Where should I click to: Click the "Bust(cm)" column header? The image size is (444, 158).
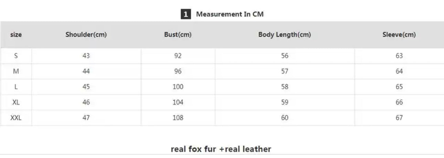(178, 35)
